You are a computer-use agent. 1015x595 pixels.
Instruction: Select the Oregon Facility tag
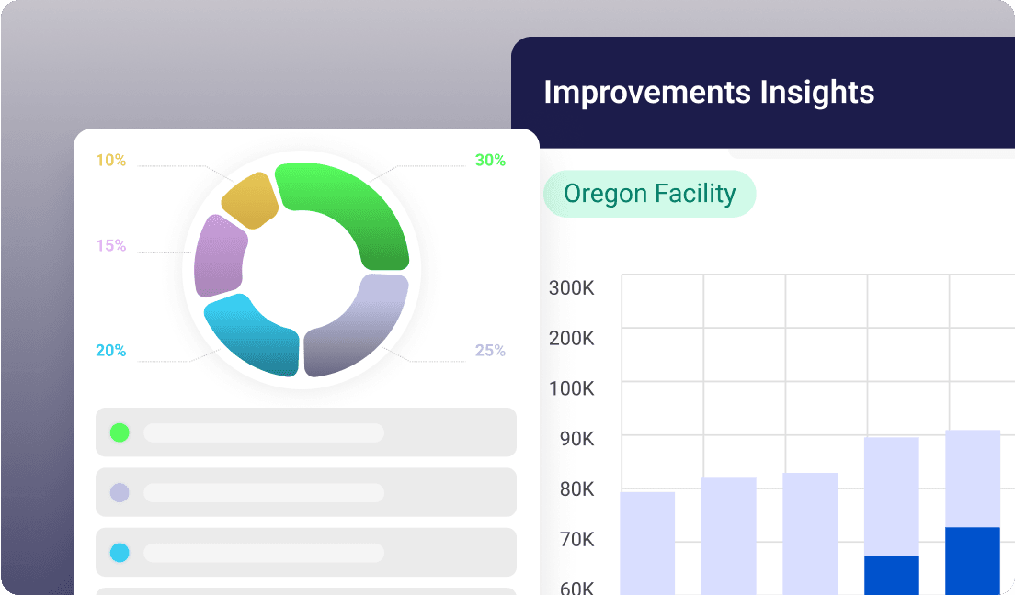click(649, 194)
